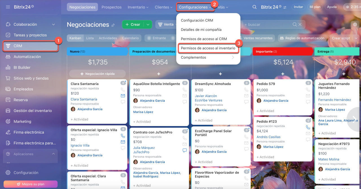Open Sitios web y tiendas section
The height and width of the screenshot is (189, 361).
point(30,78)
